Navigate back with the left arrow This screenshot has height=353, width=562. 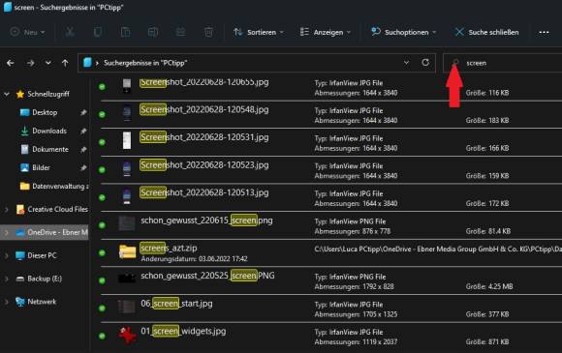pos(11,63)
